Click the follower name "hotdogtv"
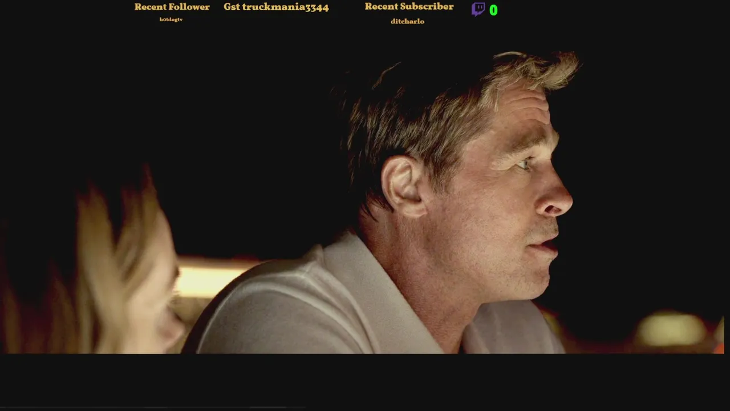The height and width of the screenshot is (411, 730). [x=171, y=19]
